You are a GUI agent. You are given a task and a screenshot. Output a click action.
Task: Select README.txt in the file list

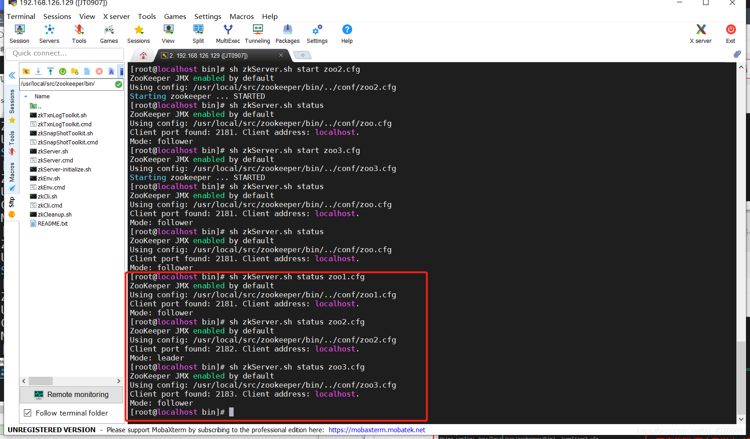click(x=53, y=223)
